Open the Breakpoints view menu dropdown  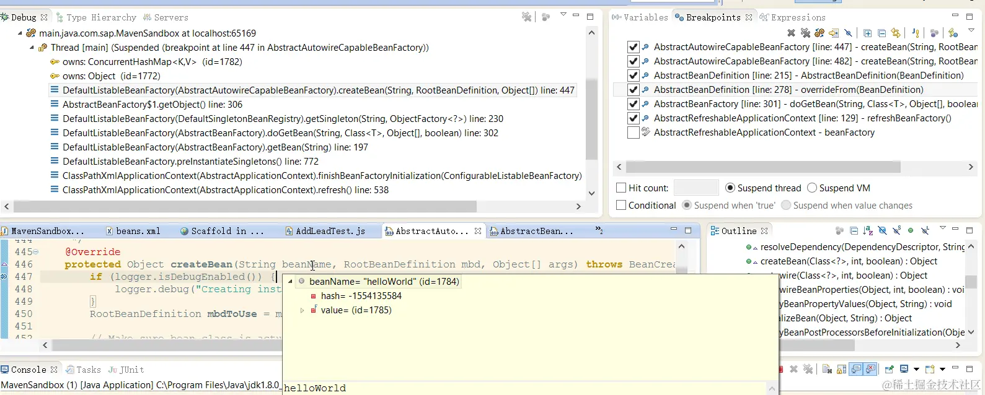click(971, 30)
